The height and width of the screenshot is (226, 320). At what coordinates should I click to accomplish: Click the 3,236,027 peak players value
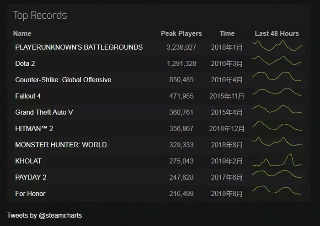click(x=181, y=47)
